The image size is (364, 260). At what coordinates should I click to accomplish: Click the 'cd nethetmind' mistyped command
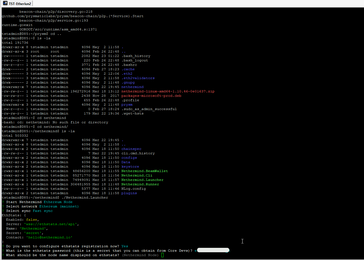point(52,118)
